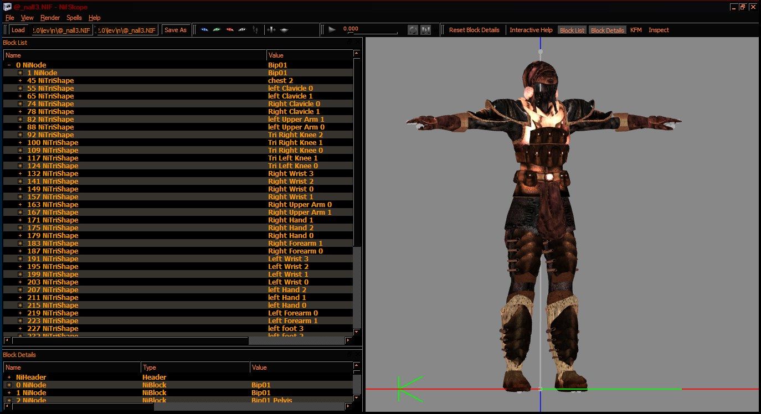Select the 'Right Upper Arm 0' value
761x414 pixels.
point(300,205)
